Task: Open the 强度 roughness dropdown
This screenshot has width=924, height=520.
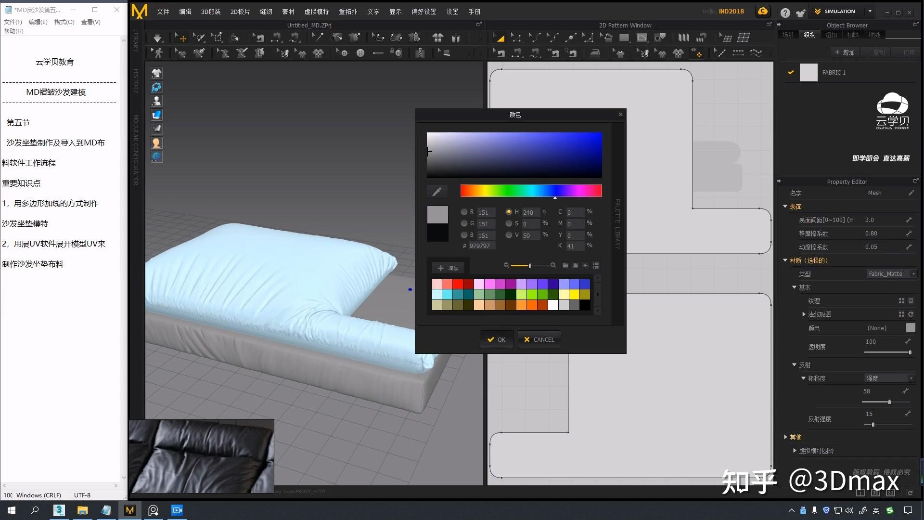Action: coord(889,378)
